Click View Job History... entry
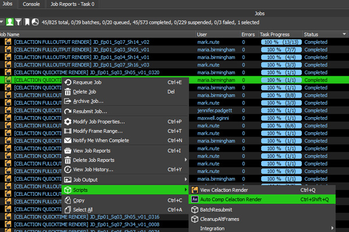Viewport: 349px width, 232px height. click(x=125, y=170)
